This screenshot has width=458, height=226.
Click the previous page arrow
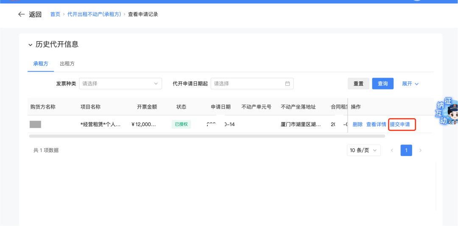pos(392,151)
